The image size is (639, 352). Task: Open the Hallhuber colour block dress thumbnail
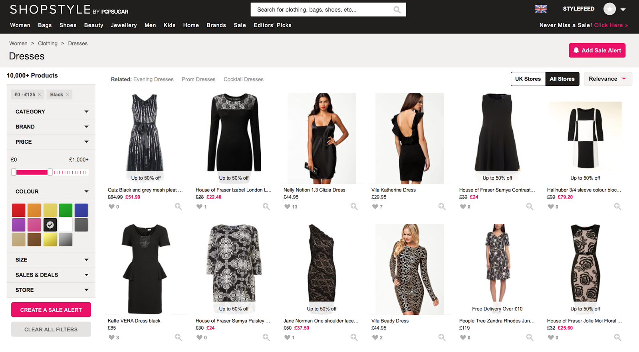pyautogui.click(x=585, y=138)
